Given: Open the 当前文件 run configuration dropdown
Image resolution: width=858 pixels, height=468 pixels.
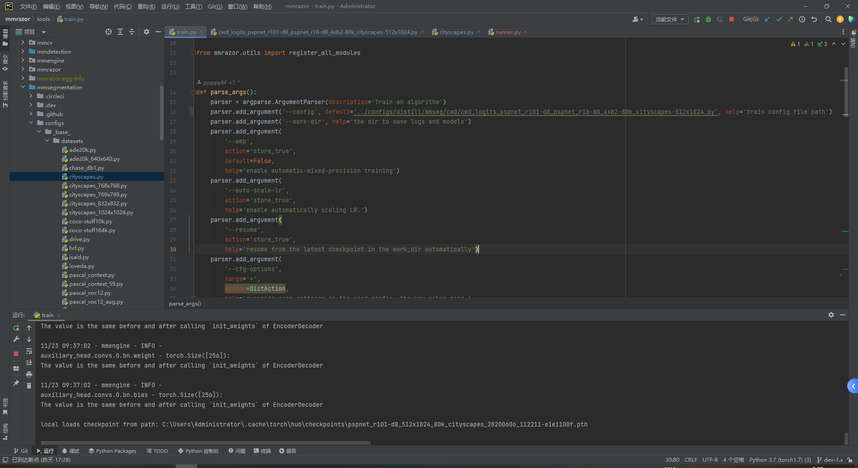Looking at the screenshot, I should [669, 19].
